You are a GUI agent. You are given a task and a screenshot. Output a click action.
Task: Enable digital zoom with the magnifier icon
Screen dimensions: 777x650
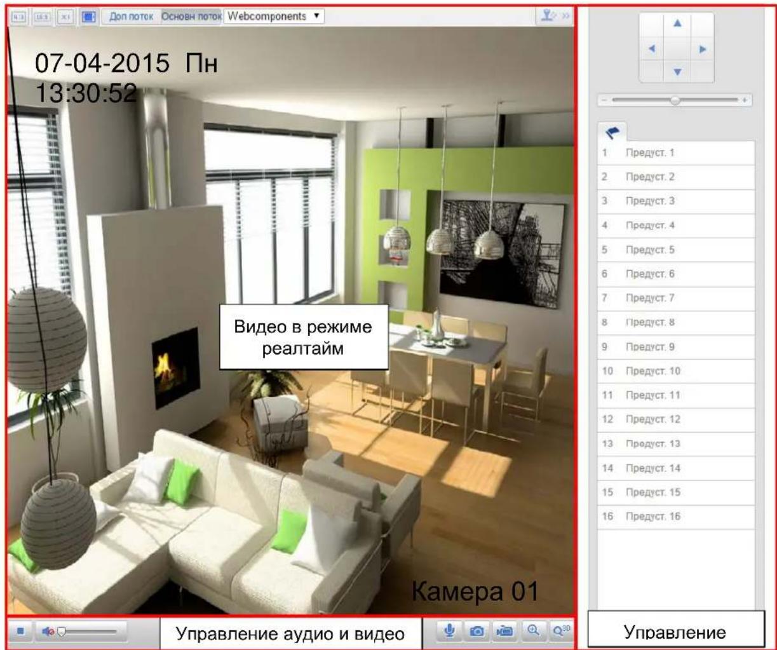pos(534,631)
